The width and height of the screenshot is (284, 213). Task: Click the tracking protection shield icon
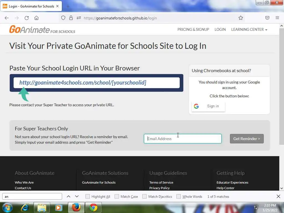[x=63, y=18]
